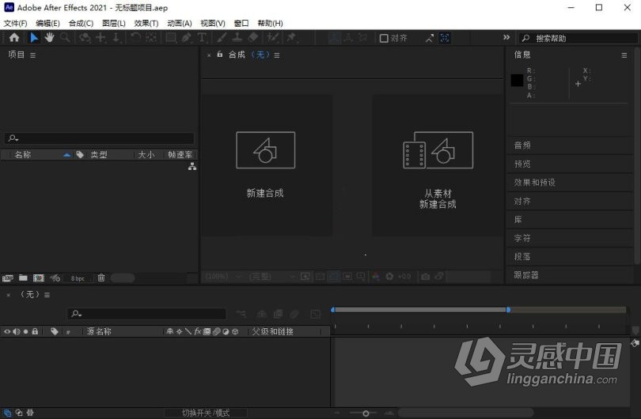Open the 编辑(E) menu

(47, 23)
